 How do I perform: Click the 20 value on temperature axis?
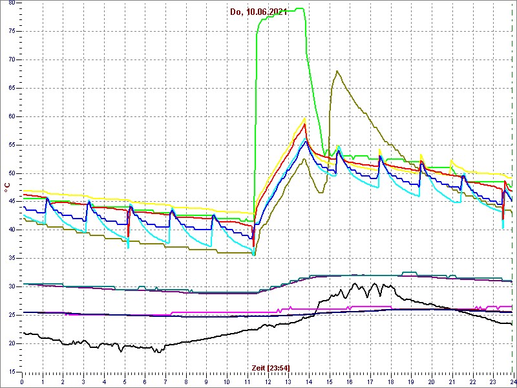click(x=12, y=343)
